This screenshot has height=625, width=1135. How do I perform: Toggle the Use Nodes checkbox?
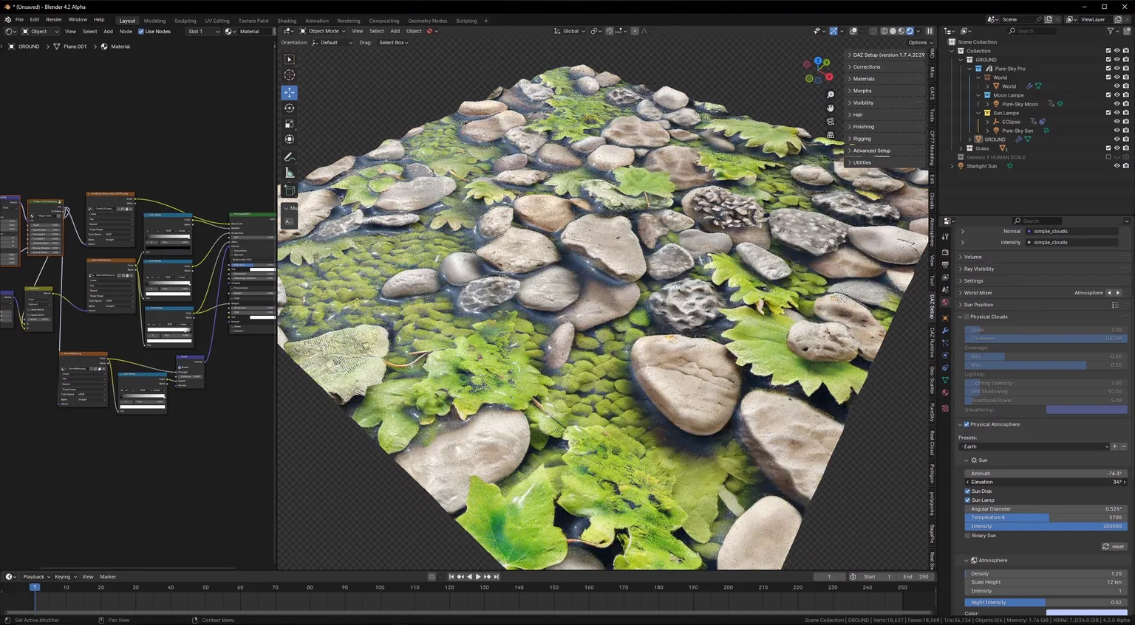tap(141, 31)
